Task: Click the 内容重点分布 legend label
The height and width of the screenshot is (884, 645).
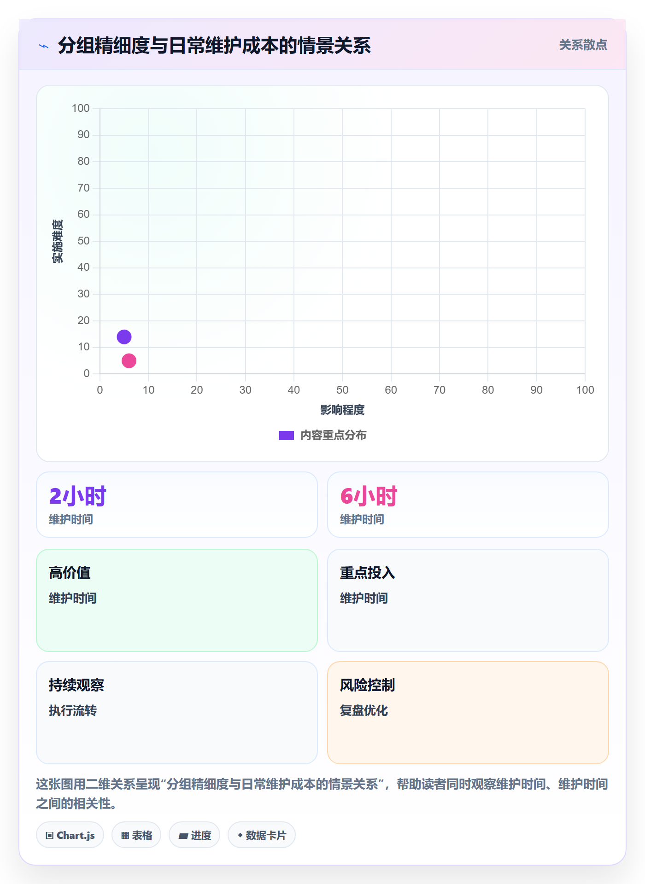Action: [x=333, y=435]
